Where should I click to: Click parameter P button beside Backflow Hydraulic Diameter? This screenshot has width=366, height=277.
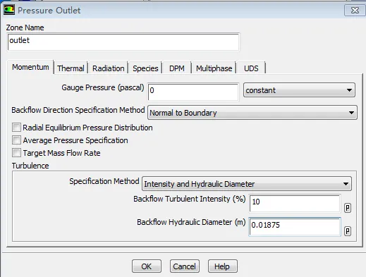348,231
